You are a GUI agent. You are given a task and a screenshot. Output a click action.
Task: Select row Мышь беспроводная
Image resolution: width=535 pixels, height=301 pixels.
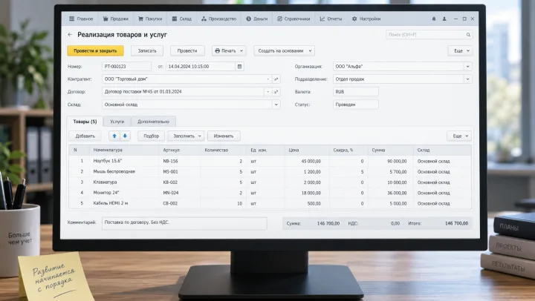click(270, 171)
